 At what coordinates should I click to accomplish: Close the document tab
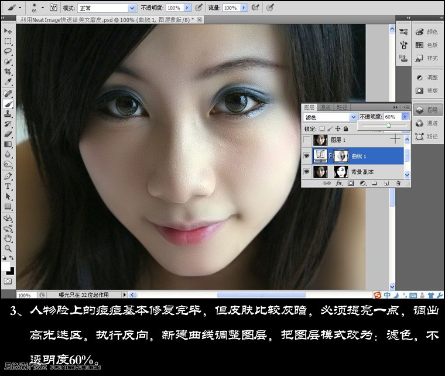click(200, 19)
